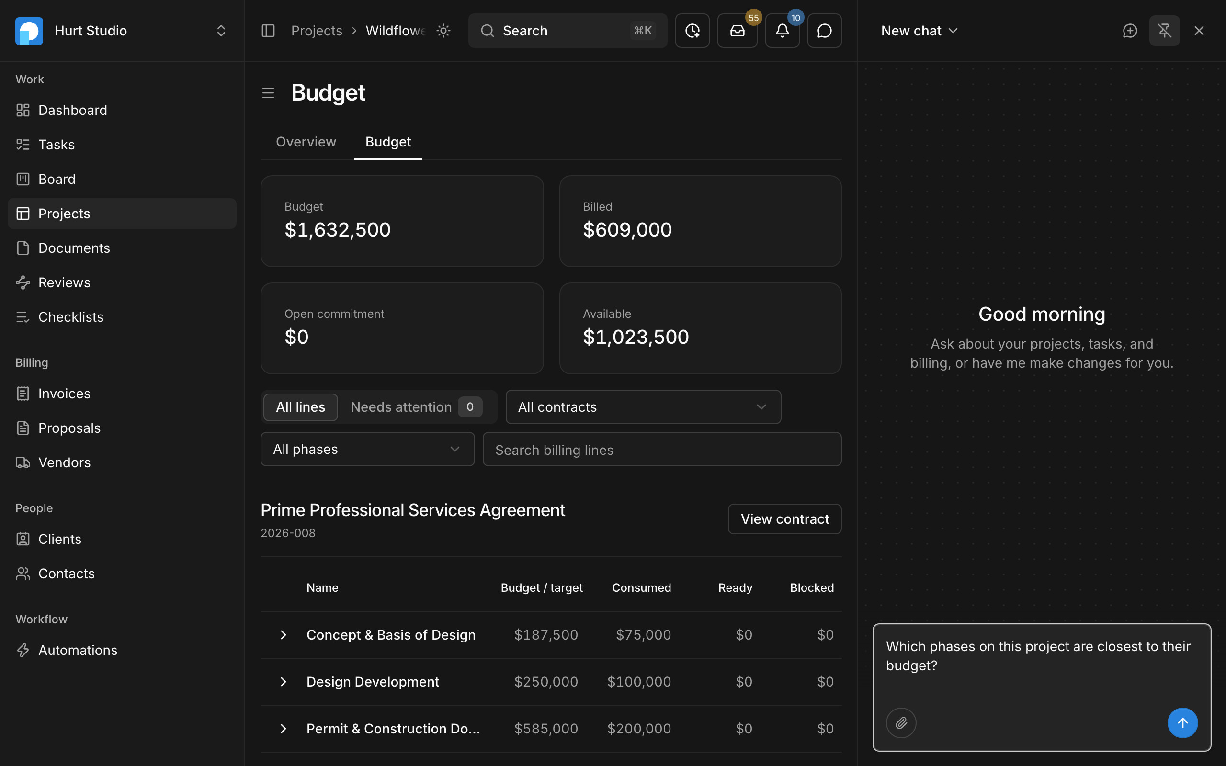Click the Hurt Studio logo icon
This screenshot has width=1226, height=766.
click(29, 31)
